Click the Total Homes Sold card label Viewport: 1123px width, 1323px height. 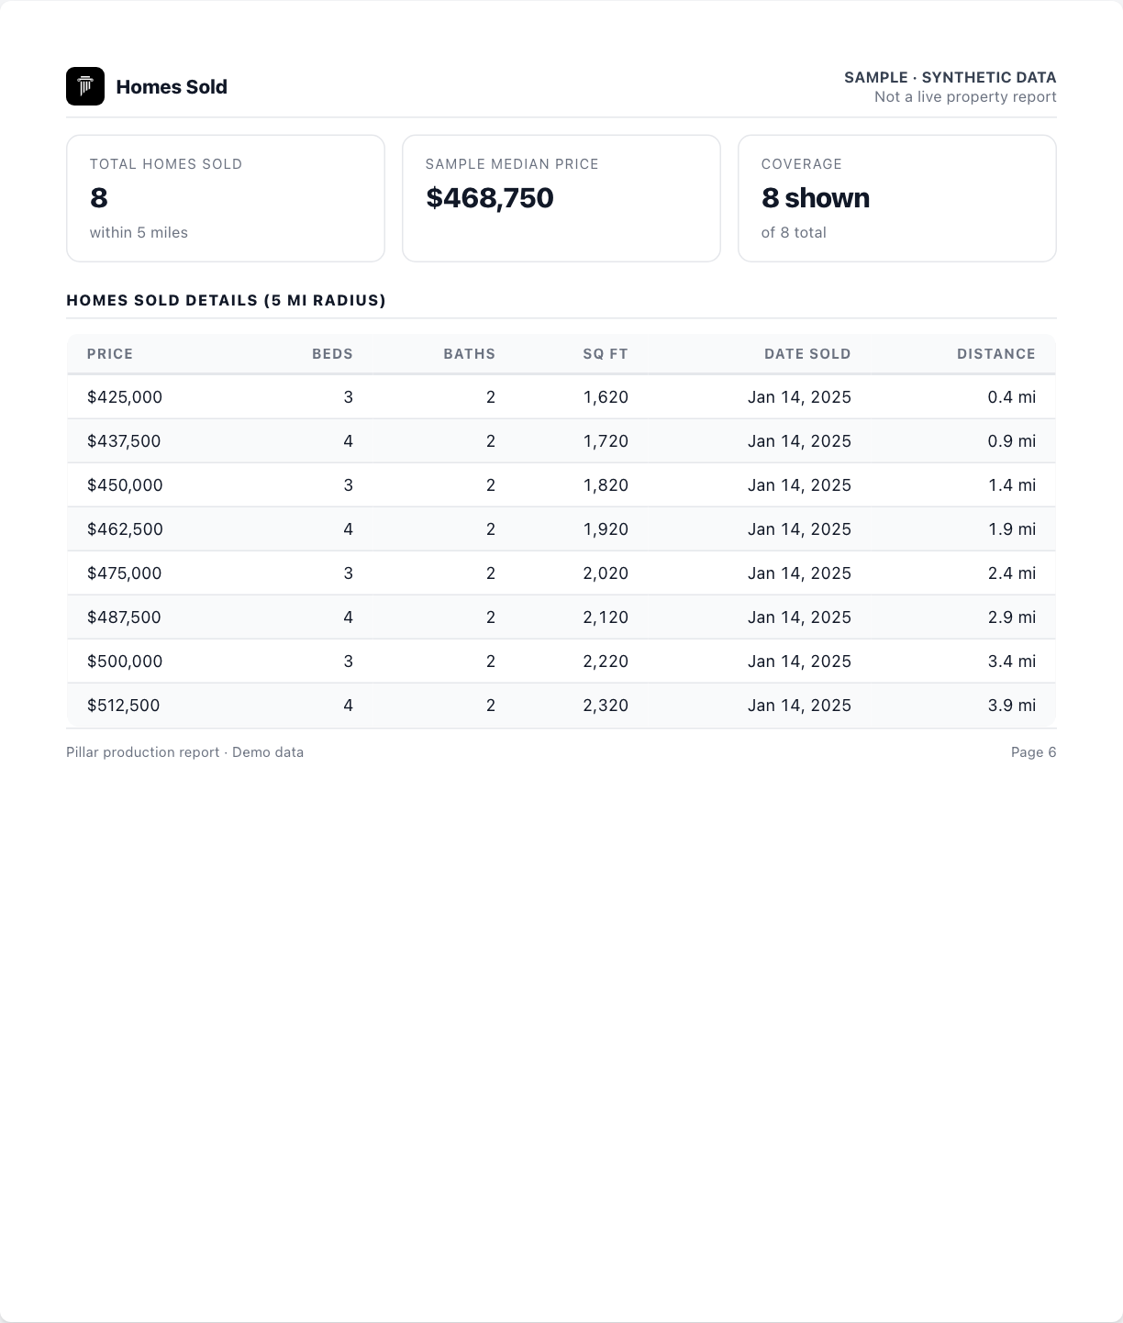(x=166, y=164)
